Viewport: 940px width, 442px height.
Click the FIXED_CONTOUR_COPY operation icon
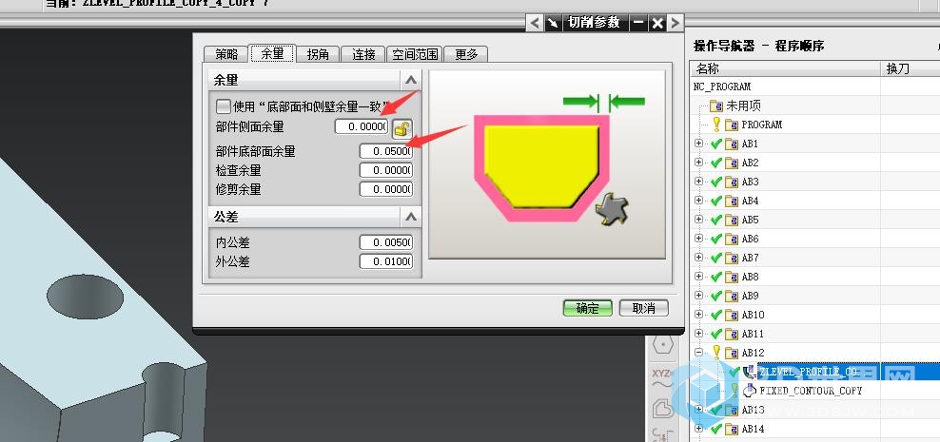click(750, 391)
